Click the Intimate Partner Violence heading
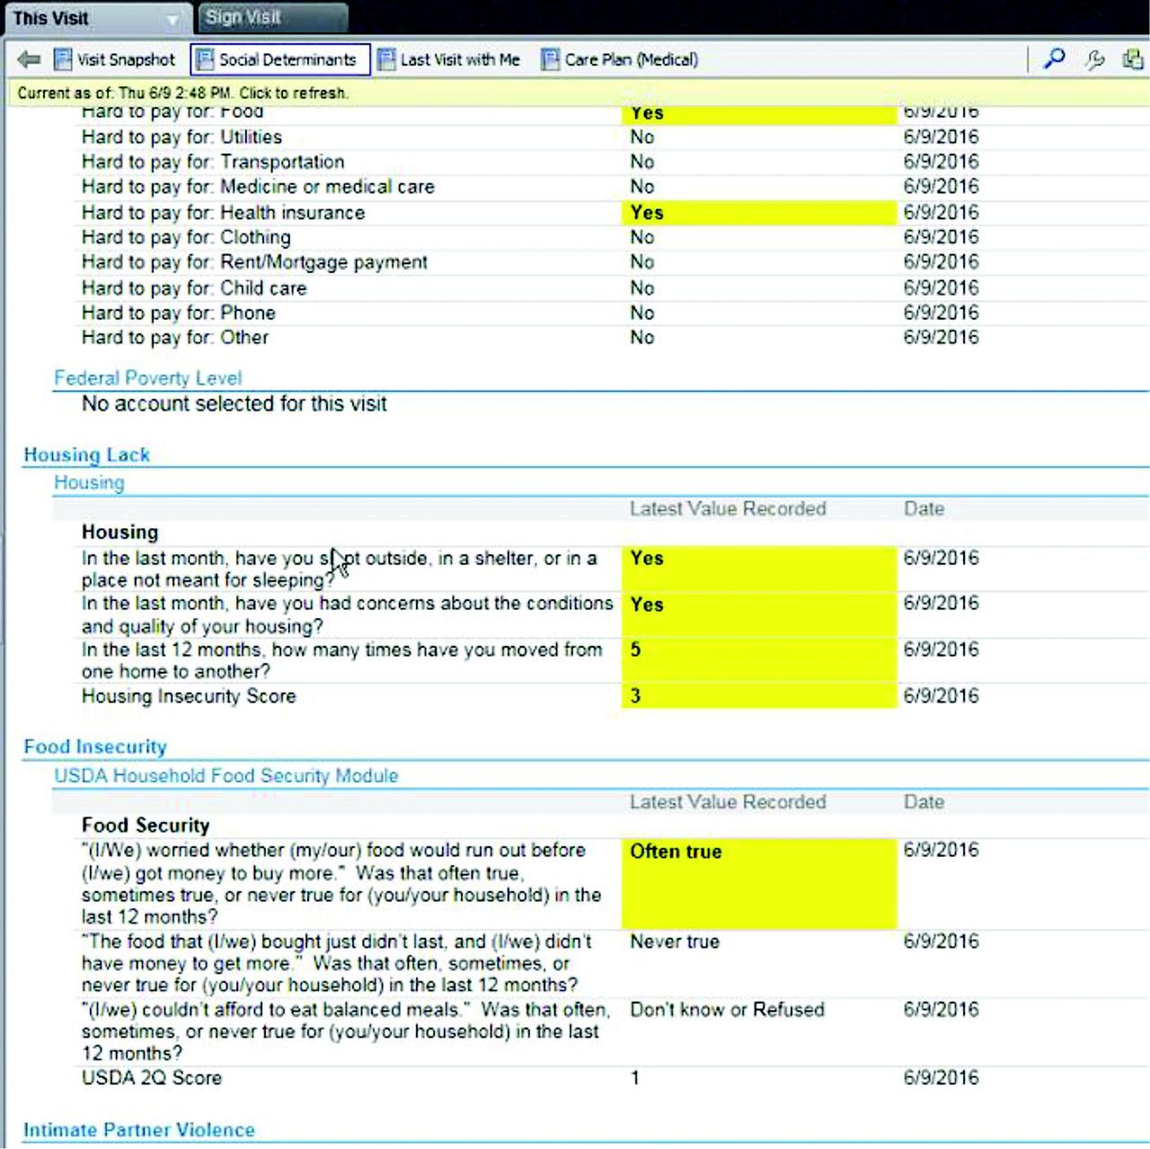1150x1149 pixels. tap(139, 1129)
